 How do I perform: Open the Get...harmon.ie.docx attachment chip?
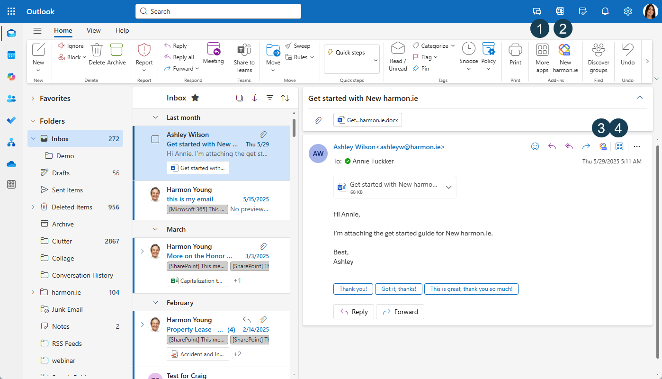pyautogui.click(x=367, y=120)
